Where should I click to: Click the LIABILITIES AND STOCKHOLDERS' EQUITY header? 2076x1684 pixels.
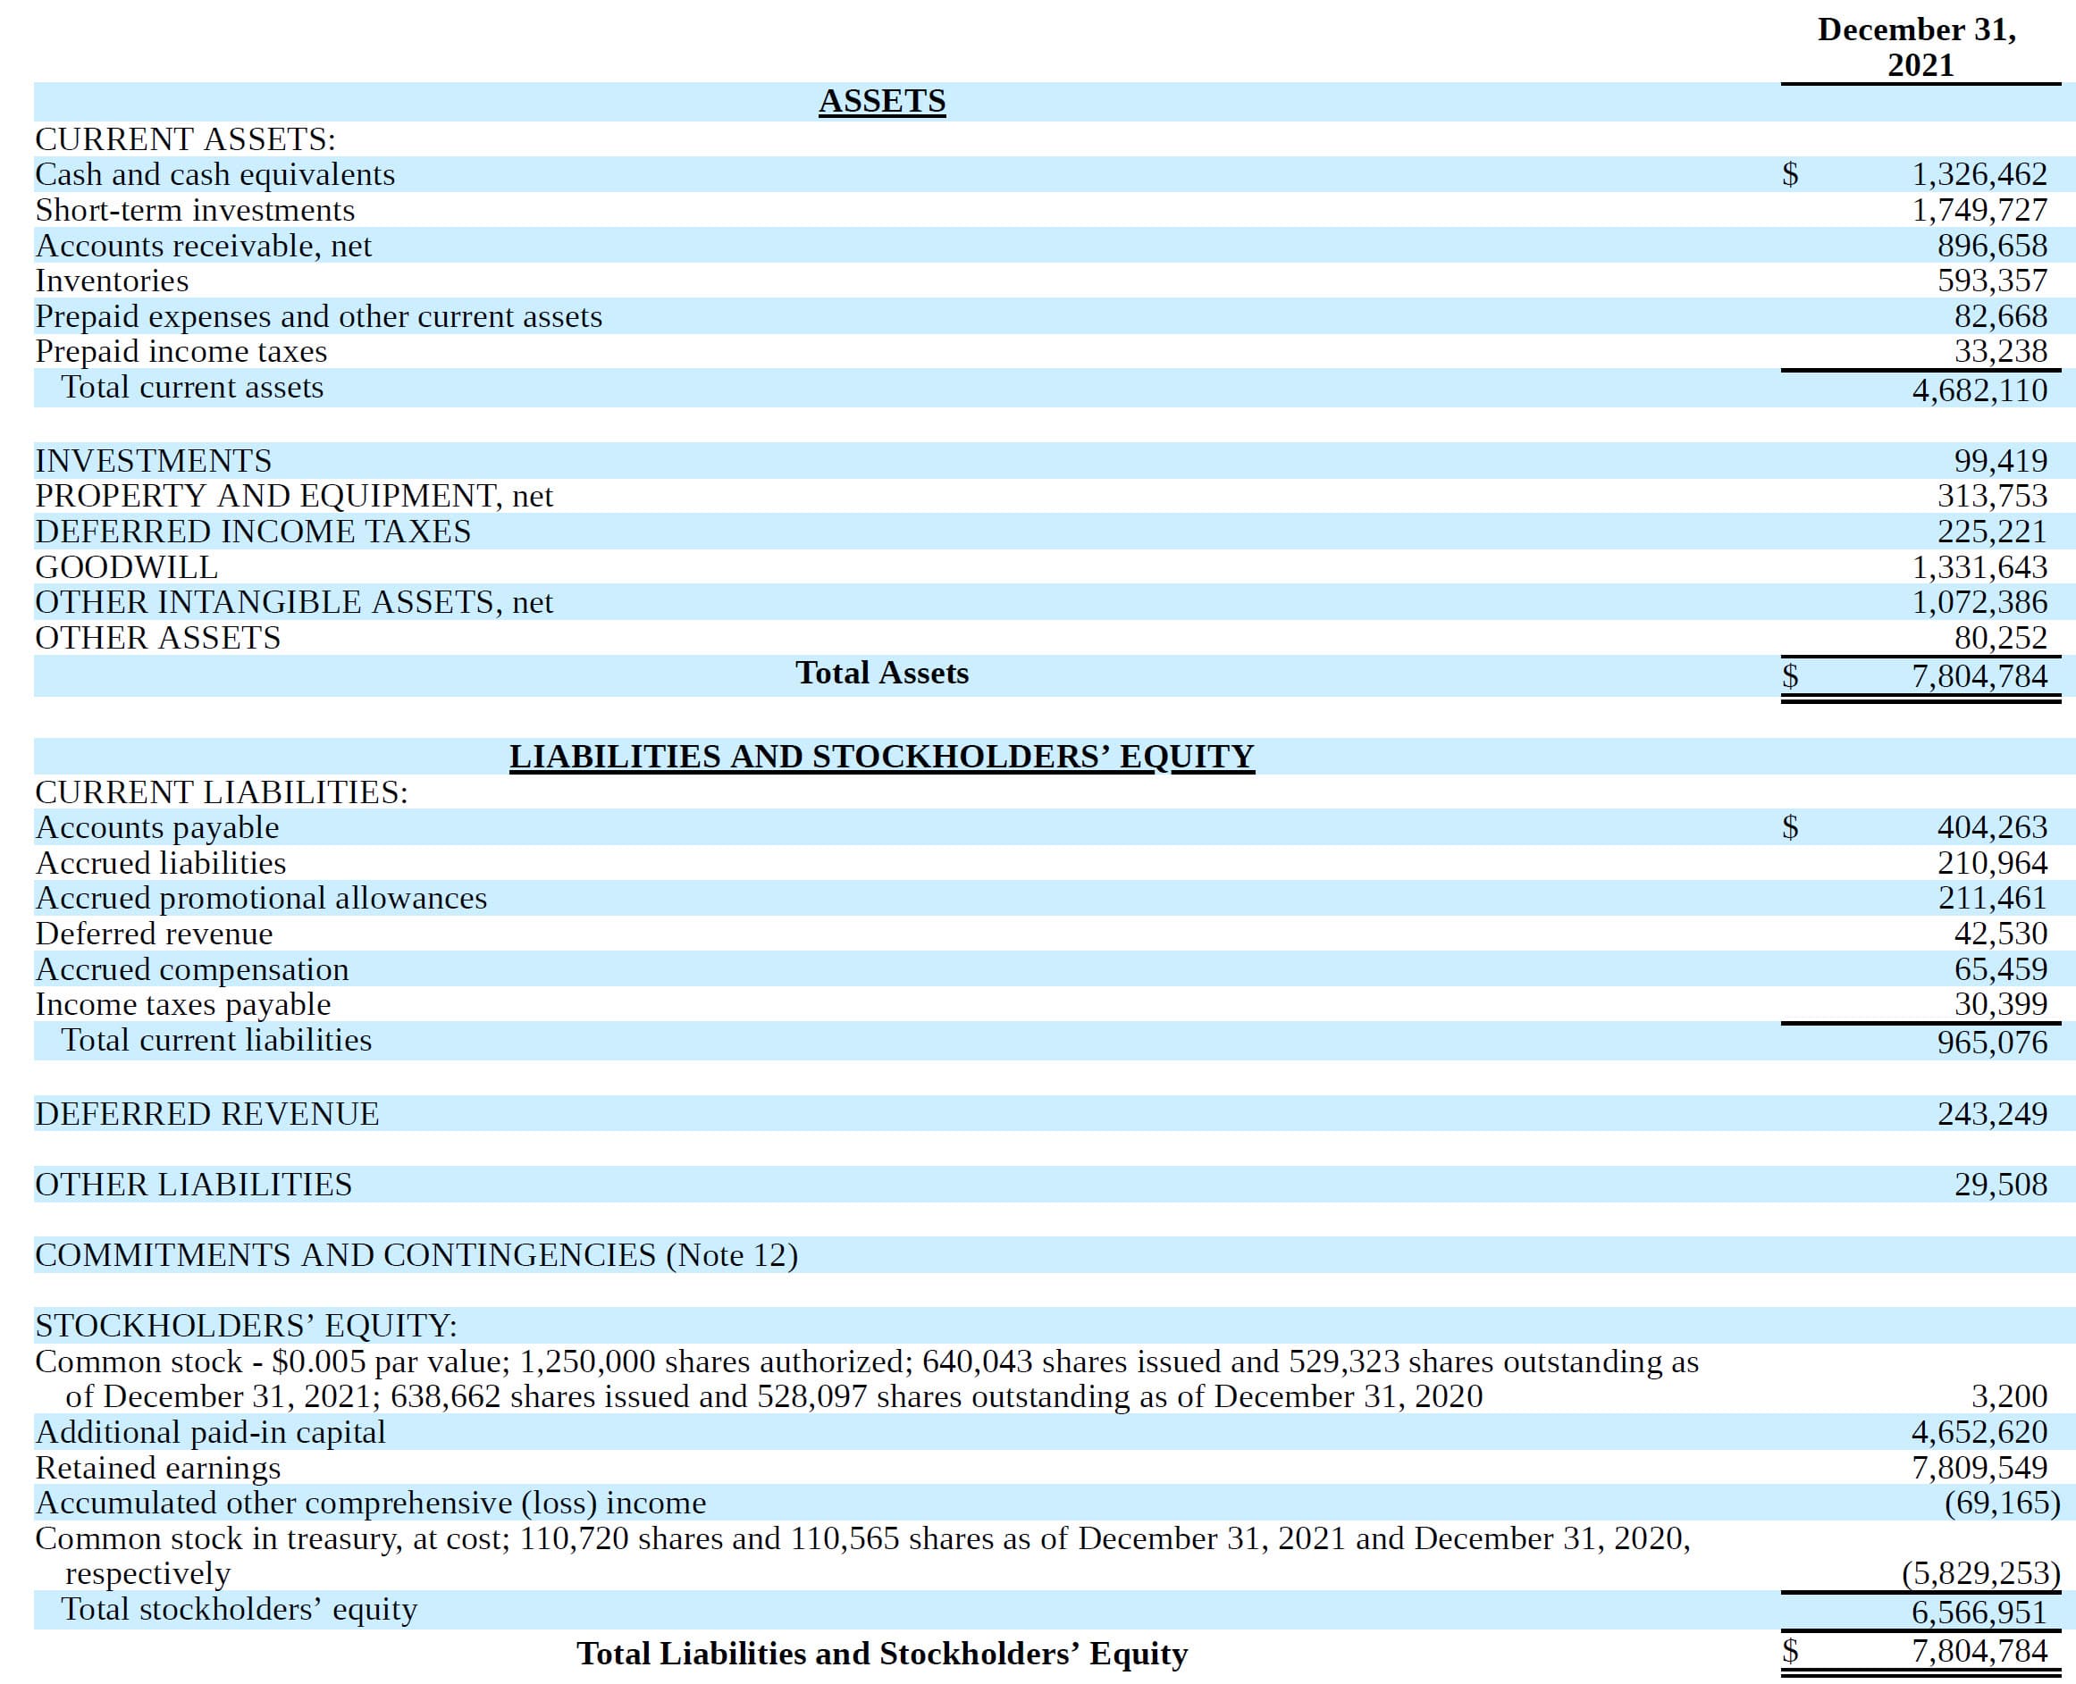pyautogui.click(x=883, y=755)
